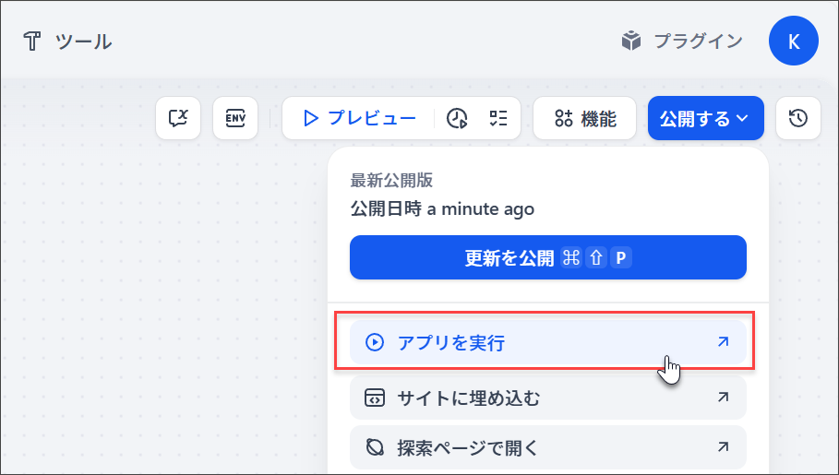Select サイトに埋め込む menu item
839x475 pixels.
tap(548, 398)
